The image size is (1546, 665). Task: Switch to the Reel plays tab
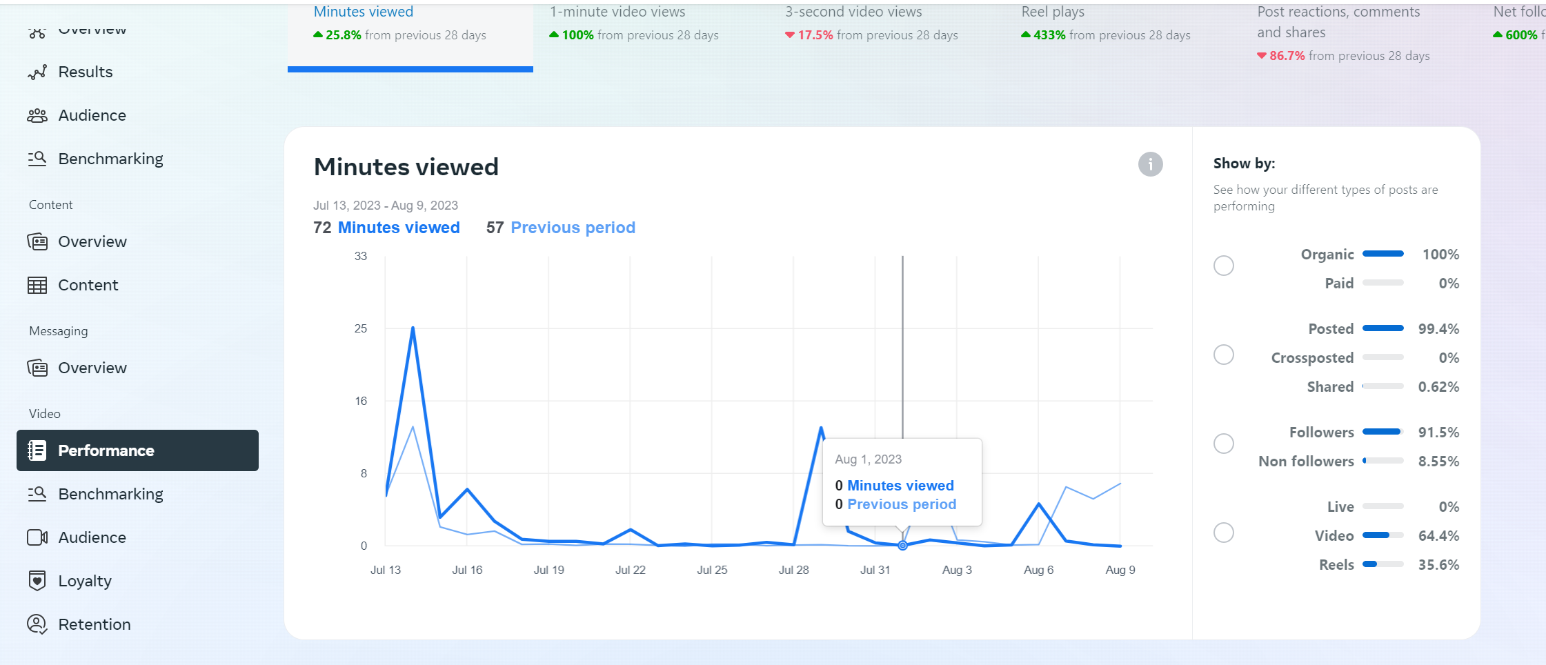point(1105,23)
